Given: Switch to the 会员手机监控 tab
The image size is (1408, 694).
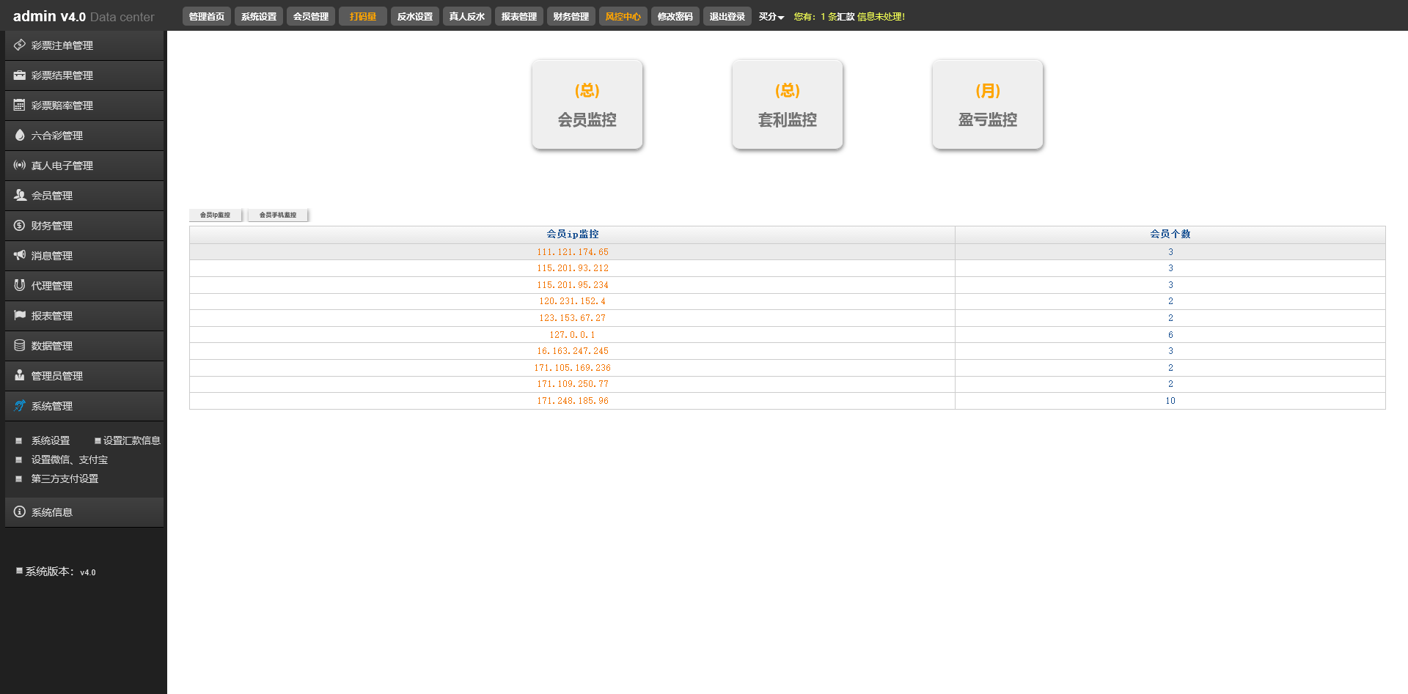Looking at the screenshot, I should pyautogui.click(x=278, y=215).
